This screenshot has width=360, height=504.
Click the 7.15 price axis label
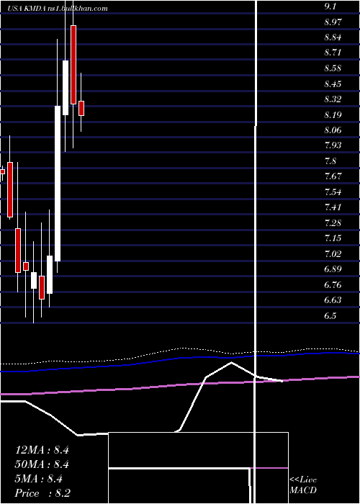pos(333,238)
